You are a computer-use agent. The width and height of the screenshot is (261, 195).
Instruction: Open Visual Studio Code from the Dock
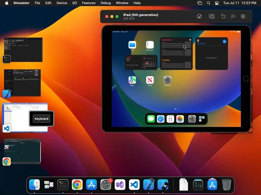click(134, 185)
